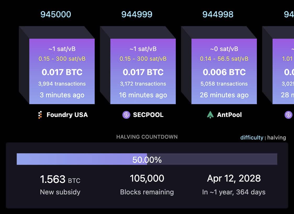Open block height 944998 link
Image resolution: width=294 pixels, height=214 pixels.
click(x=218, y=14)
